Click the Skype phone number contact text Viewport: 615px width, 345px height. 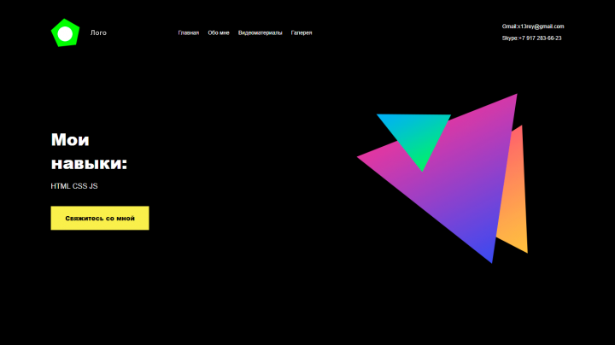point(531,38)
